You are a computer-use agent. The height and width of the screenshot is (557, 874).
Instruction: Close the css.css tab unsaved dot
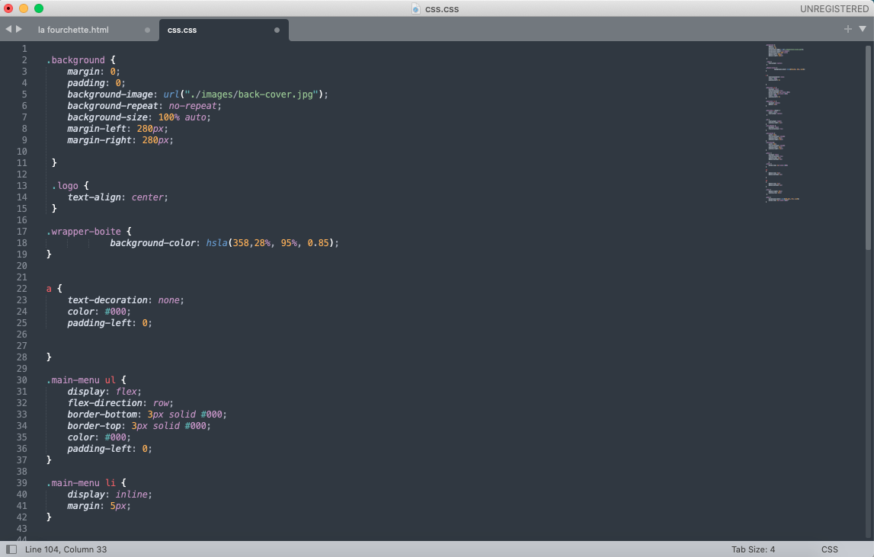coord(277,30)
